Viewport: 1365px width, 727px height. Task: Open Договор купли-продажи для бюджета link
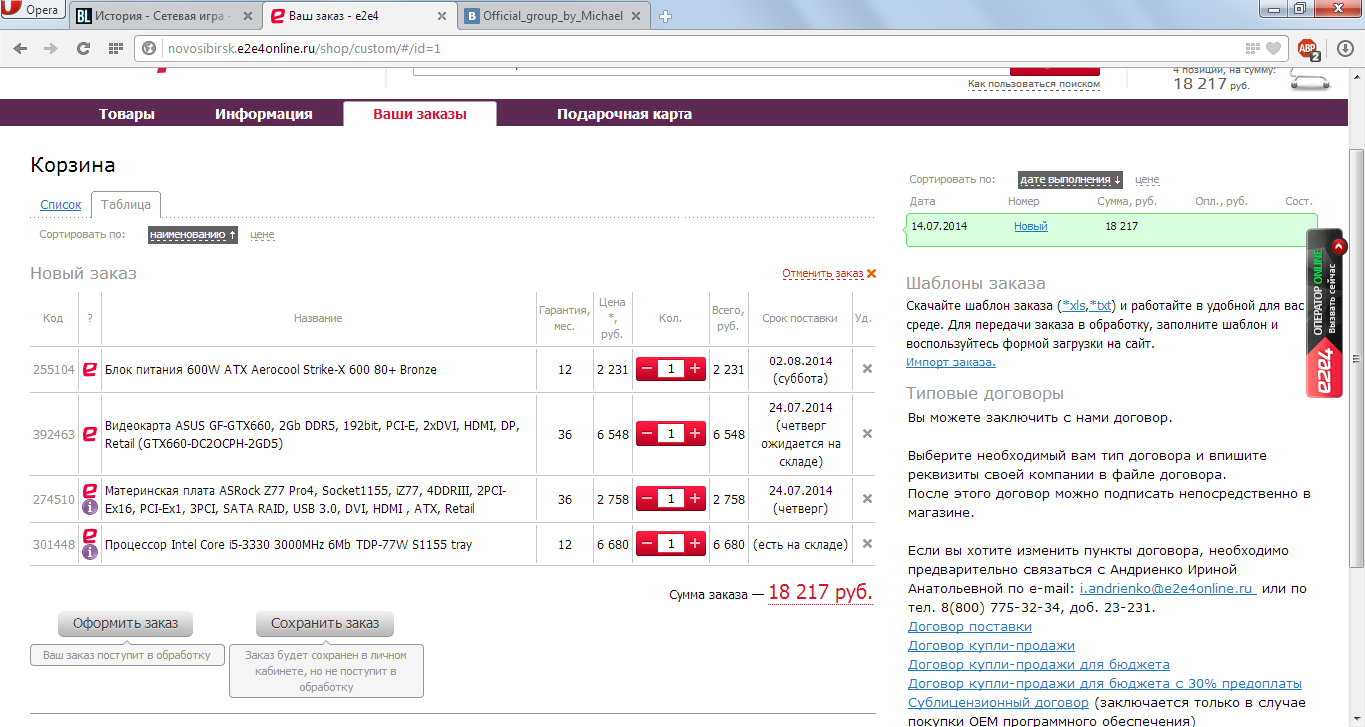[x=1039, y=665]
